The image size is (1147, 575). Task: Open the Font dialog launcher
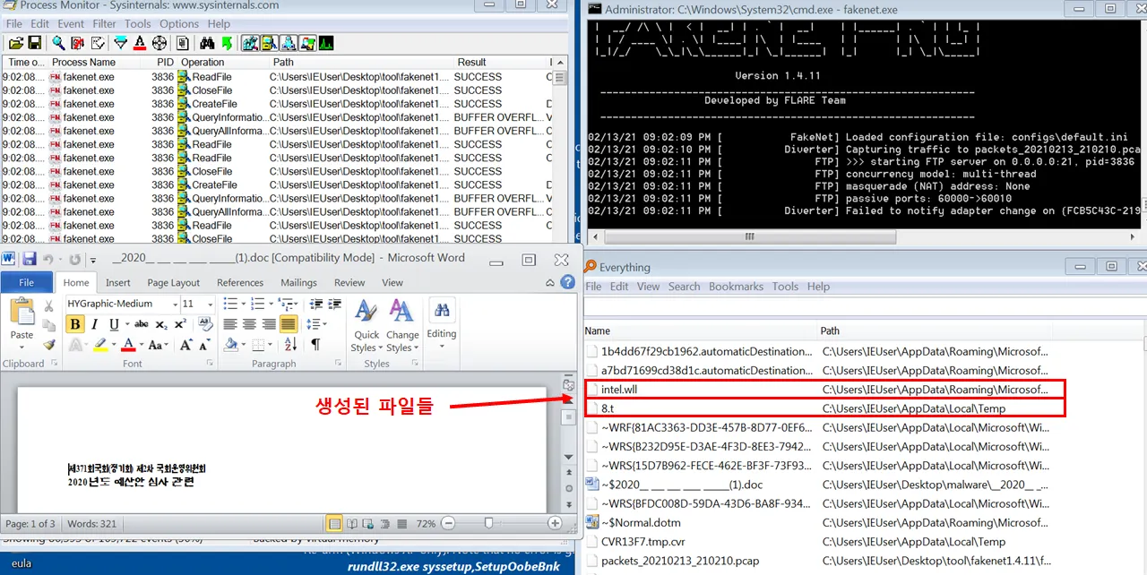pos(208,364)
